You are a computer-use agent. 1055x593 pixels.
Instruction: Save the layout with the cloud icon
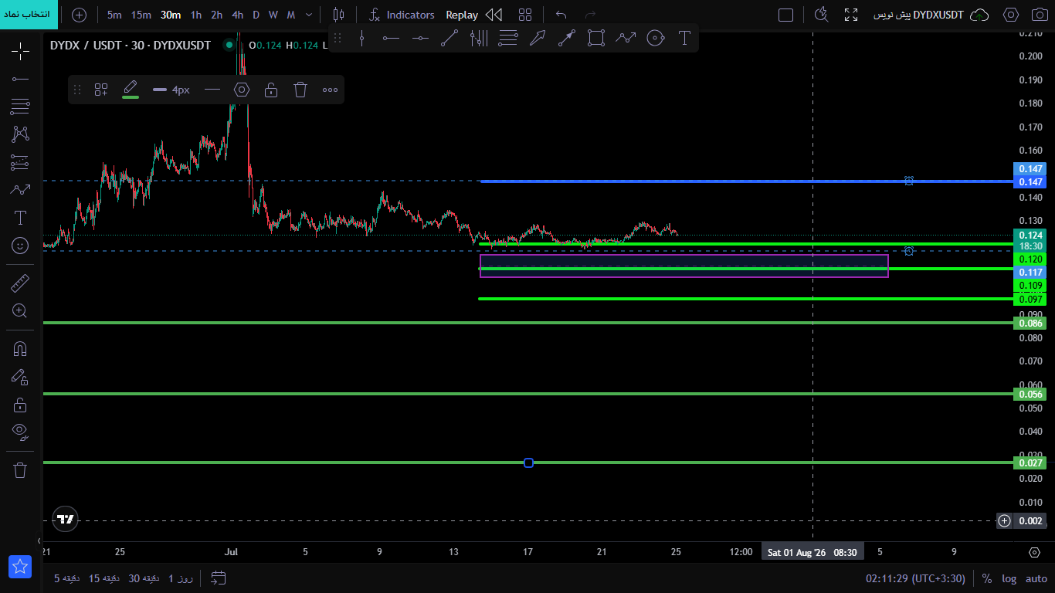(979, 15)
